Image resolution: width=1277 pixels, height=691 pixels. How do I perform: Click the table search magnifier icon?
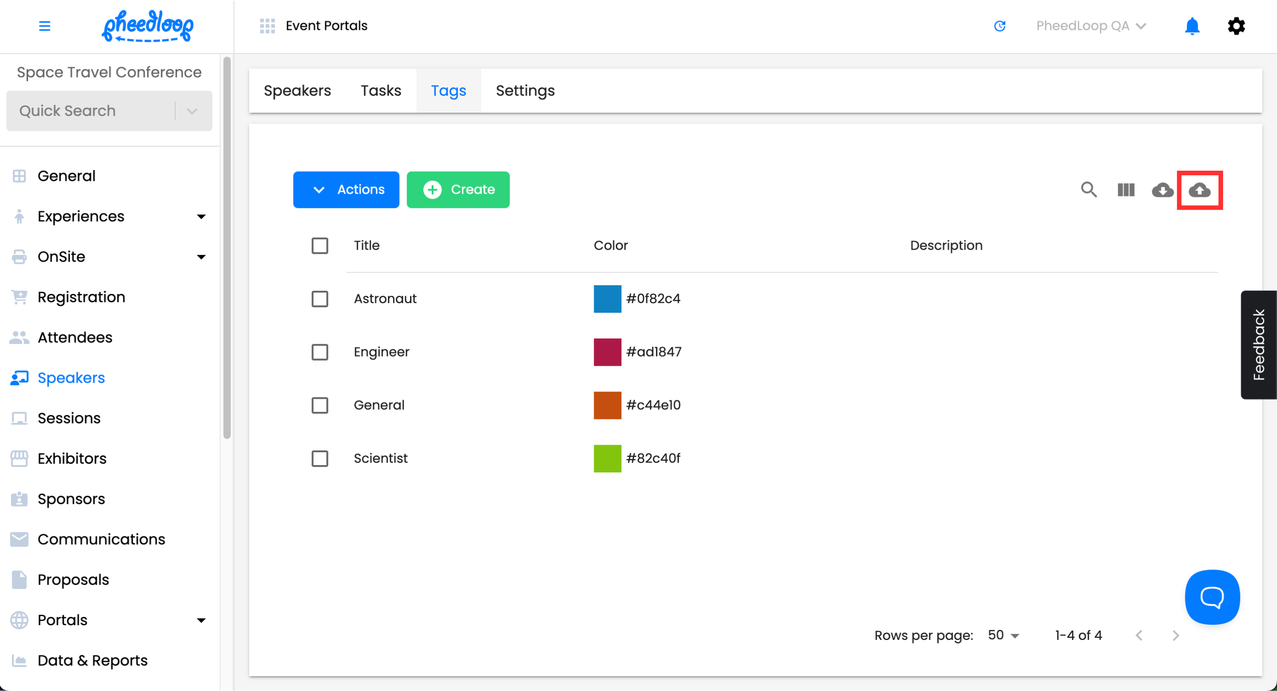click(1089, 190)
